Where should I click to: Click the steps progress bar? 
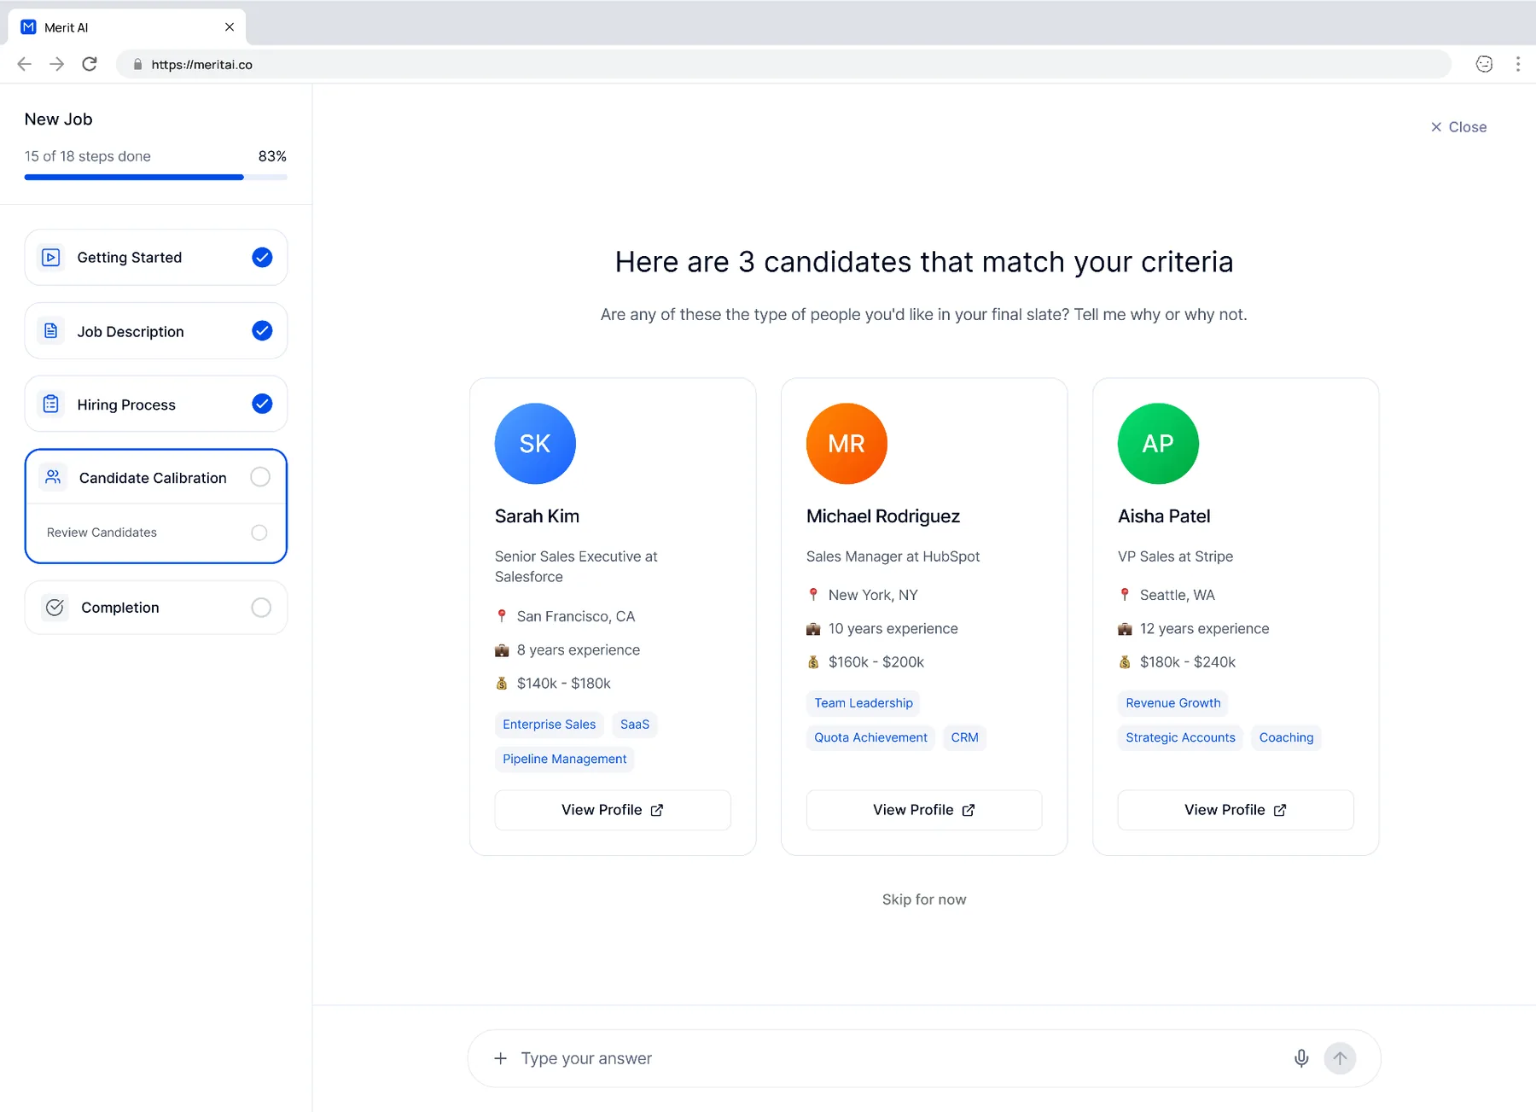pos(156,177)
